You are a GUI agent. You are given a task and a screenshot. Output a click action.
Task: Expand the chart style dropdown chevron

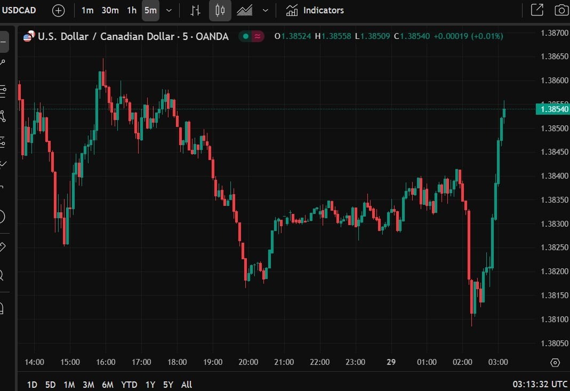266,10
